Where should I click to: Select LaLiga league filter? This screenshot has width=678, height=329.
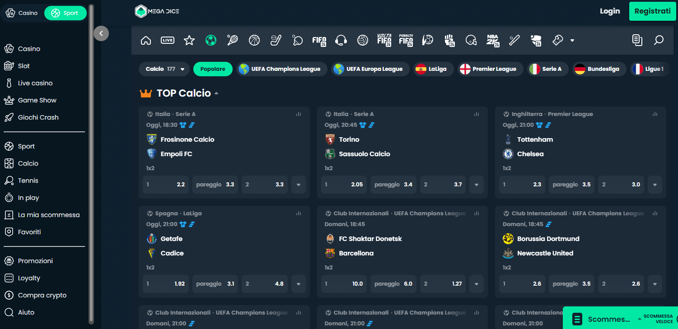[433, 69]
